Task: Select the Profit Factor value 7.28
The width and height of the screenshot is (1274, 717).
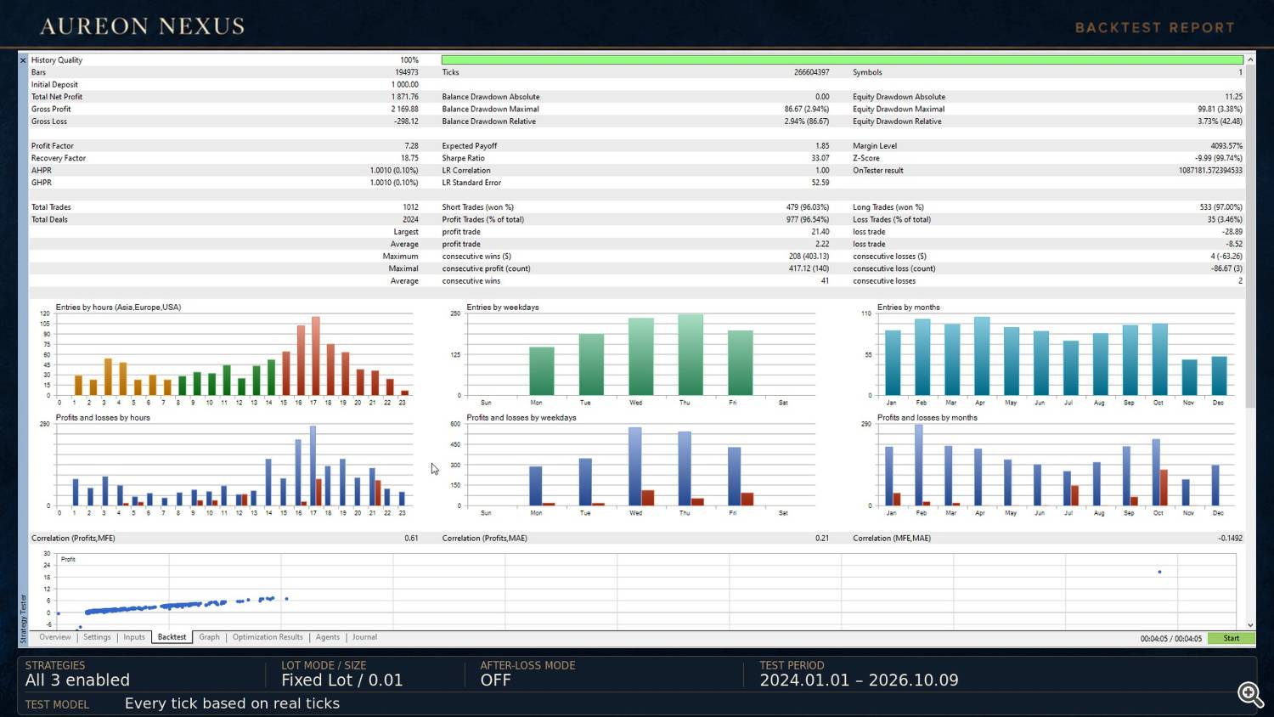Action: point(412,146)
